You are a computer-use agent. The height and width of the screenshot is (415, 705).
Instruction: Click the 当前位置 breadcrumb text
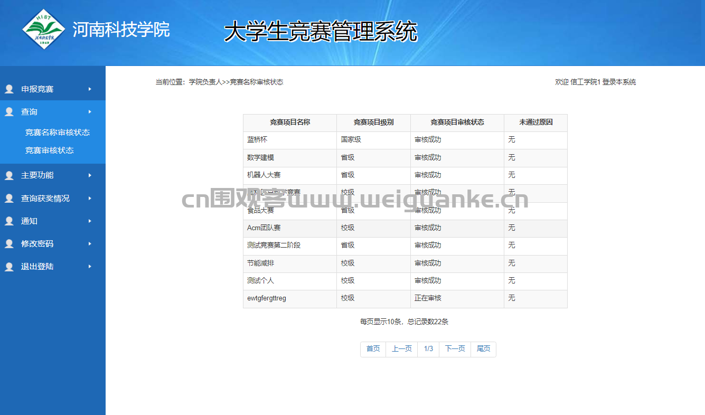coord(219,82)
